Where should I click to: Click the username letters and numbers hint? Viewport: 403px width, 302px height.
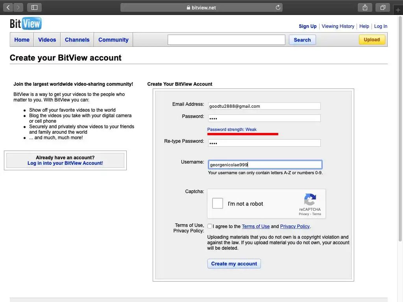265,173
